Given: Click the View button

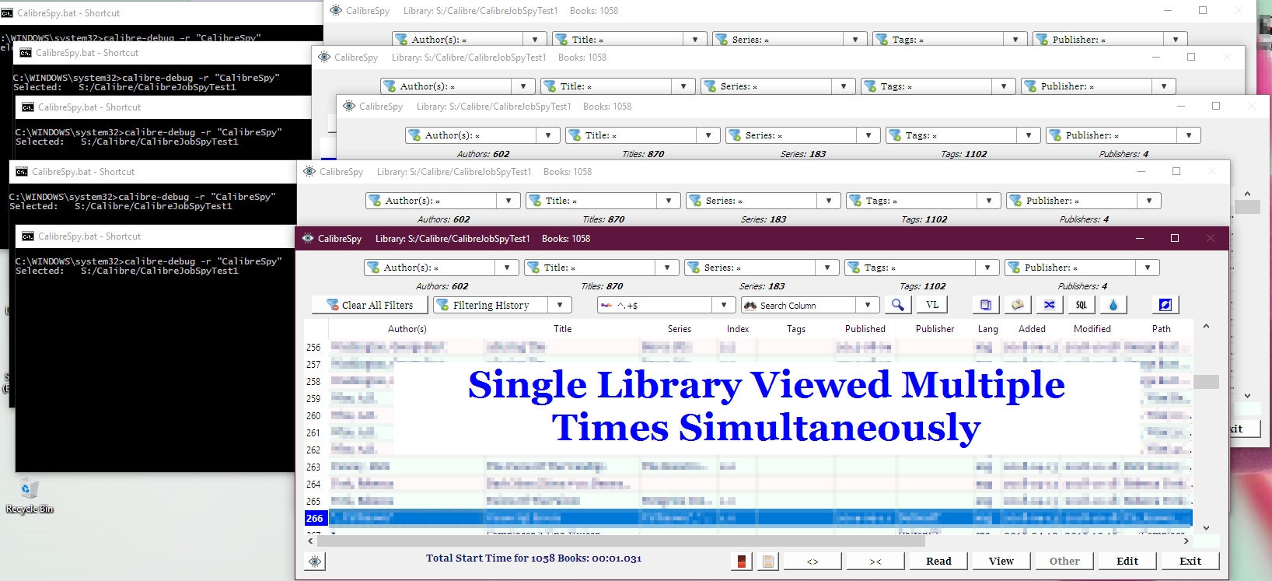Looking at the screenshot, I should pos(1001,562).
